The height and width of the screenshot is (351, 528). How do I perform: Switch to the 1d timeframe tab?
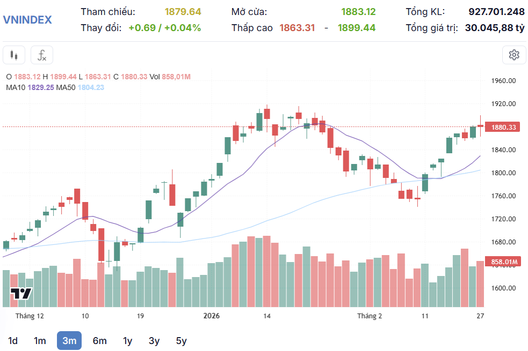coord(13,340)
